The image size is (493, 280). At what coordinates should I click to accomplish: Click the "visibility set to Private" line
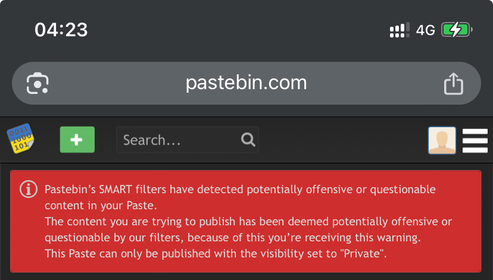point(216,253)
